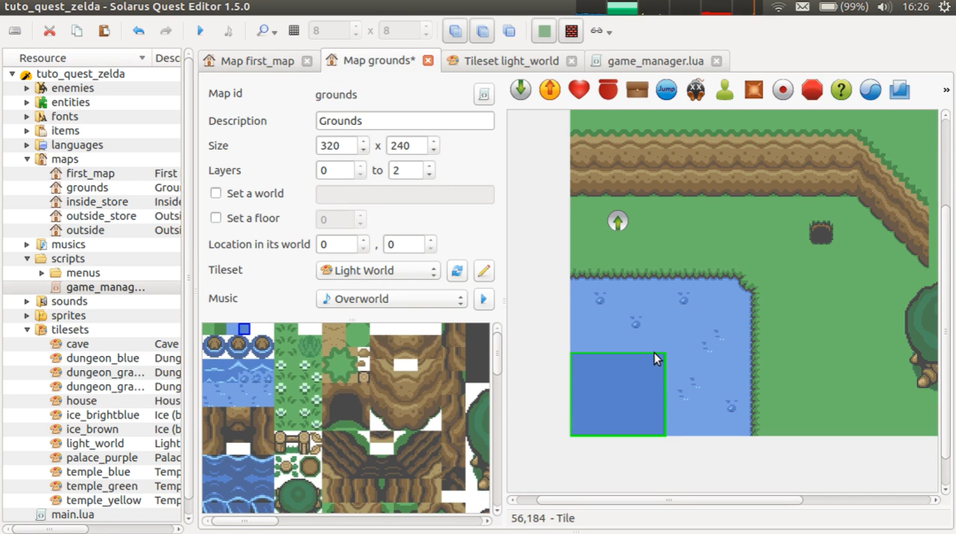This screenshot has height=534, width=956.
Task: Click the Paste clipboard icon
Action: (x=104, y=30)
